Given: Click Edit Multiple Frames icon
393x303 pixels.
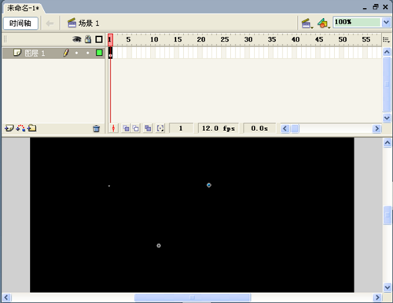Looking at the screenshot, I should 148,128.
